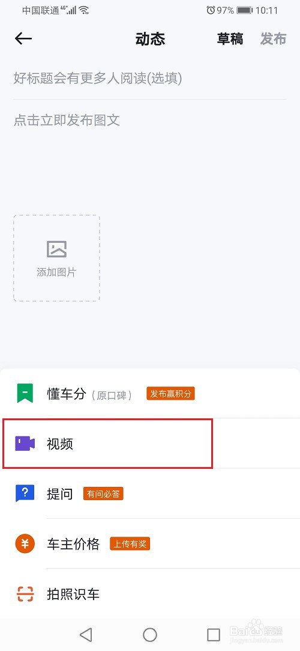Tap the Android home circle button
The image size is (300, 651).
pyautogui.click(x=150, y=634)
